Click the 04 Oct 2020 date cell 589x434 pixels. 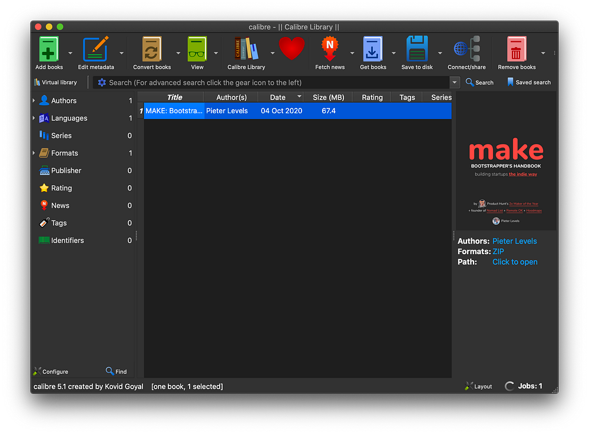281,111
